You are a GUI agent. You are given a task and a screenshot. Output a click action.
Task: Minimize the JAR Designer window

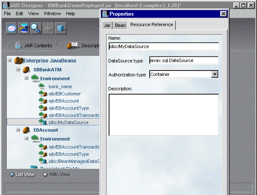click(236, 5)
